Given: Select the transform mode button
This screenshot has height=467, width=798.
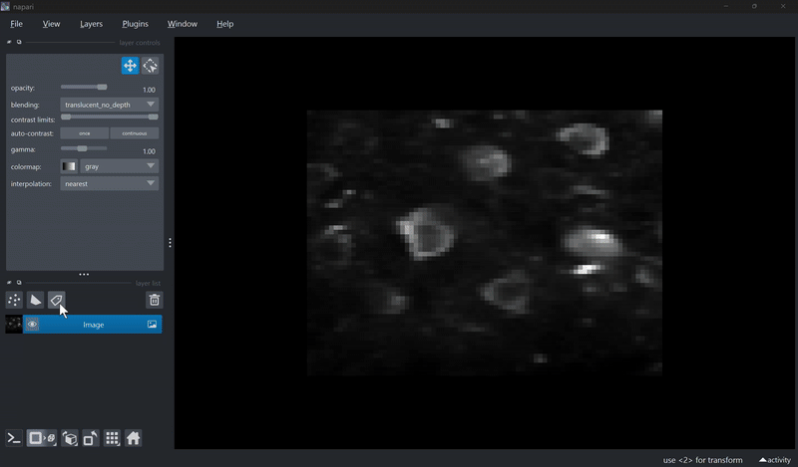Looking at the screenshot, I should 151,66.
